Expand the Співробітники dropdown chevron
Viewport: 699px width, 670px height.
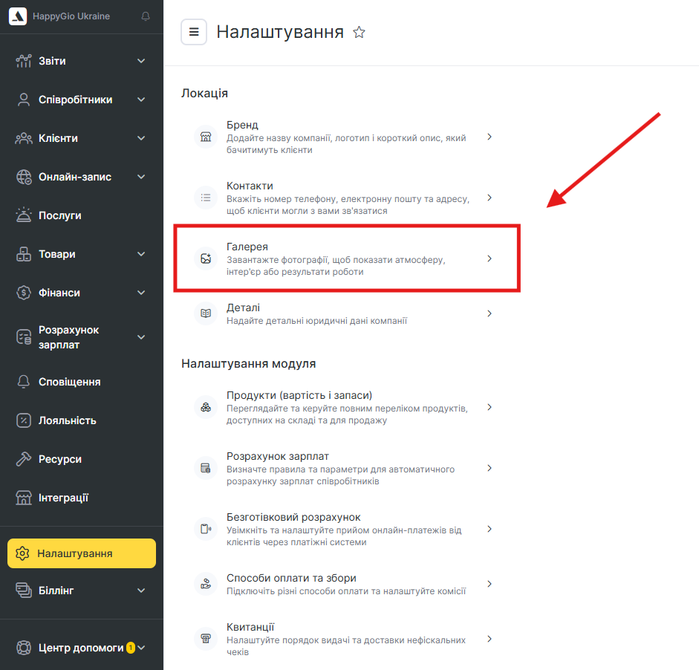click(141, 100)
